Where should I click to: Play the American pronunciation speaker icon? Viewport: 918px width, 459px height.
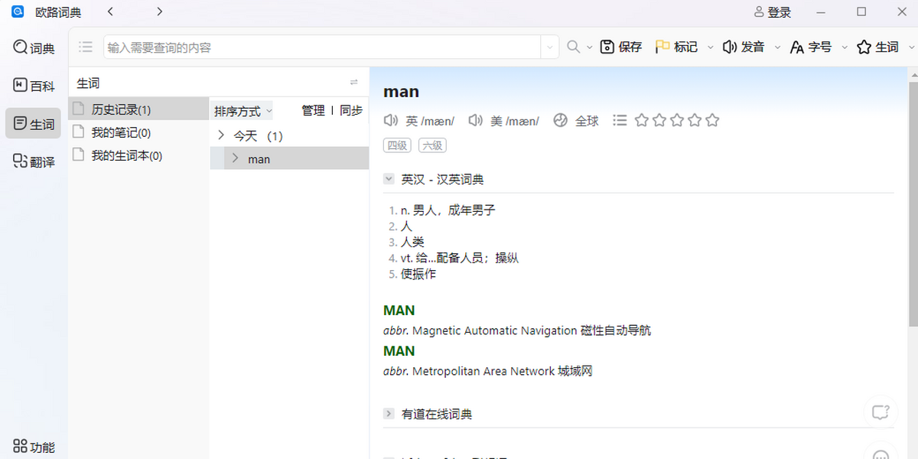click(476, 121)
